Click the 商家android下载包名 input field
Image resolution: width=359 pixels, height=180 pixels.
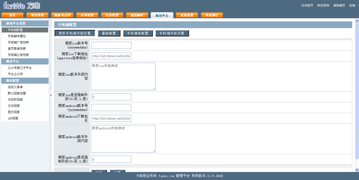(x=111, y=118)
